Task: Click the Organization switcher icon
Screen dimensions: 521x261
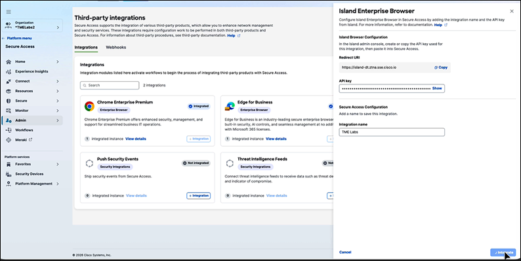Action: tap(9, 25)
